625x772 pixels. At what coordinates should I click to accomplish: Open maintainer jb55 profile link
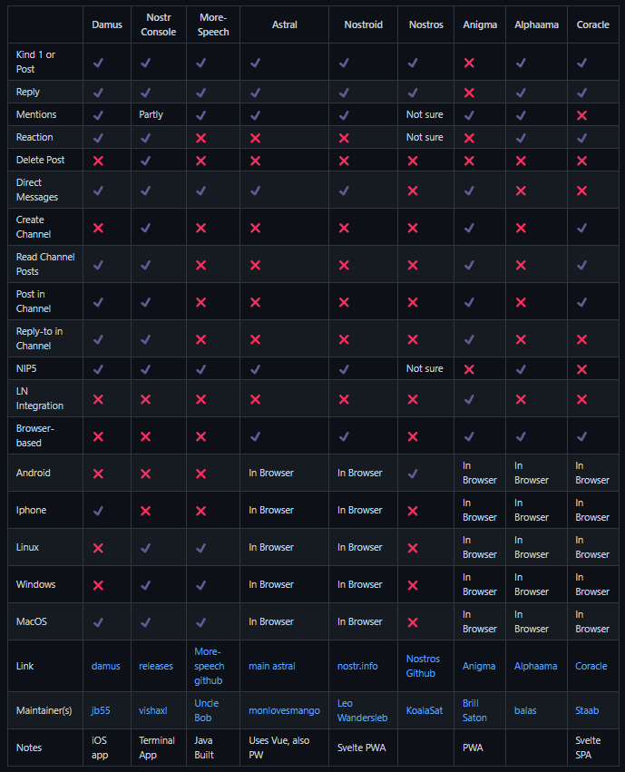pos(101,710)
